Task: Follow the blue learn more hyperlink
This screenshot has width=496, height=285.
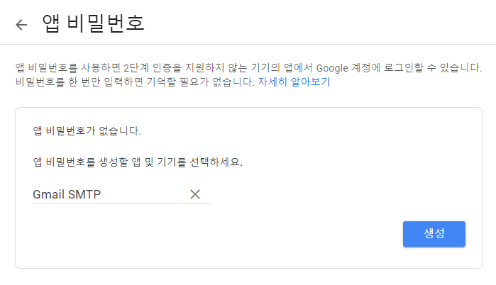Action: 294,82
